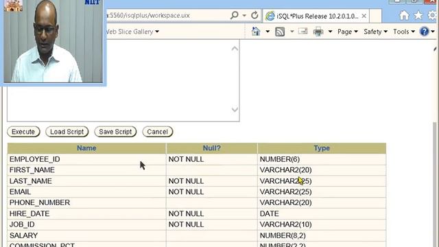The image size is (439, 247).
Task: Click the Load Script button
Action: (67, 132)
